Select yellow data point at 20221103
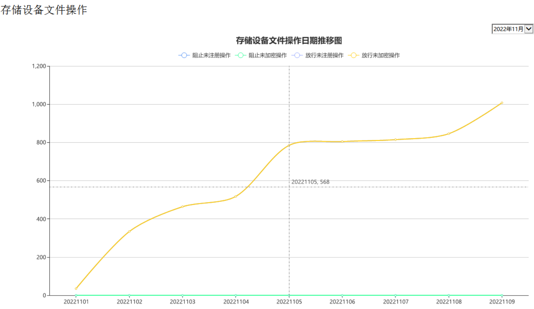Viewport: 534px width, 309px height. 183,207
